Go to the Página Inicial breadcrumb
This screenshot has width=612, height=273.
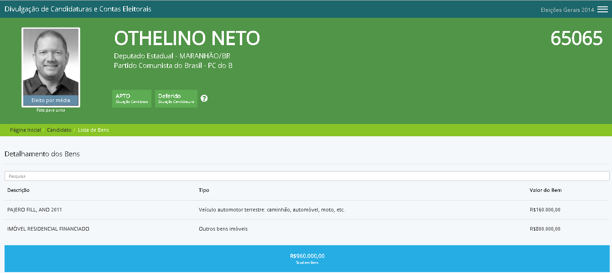[x=25, y=130]
